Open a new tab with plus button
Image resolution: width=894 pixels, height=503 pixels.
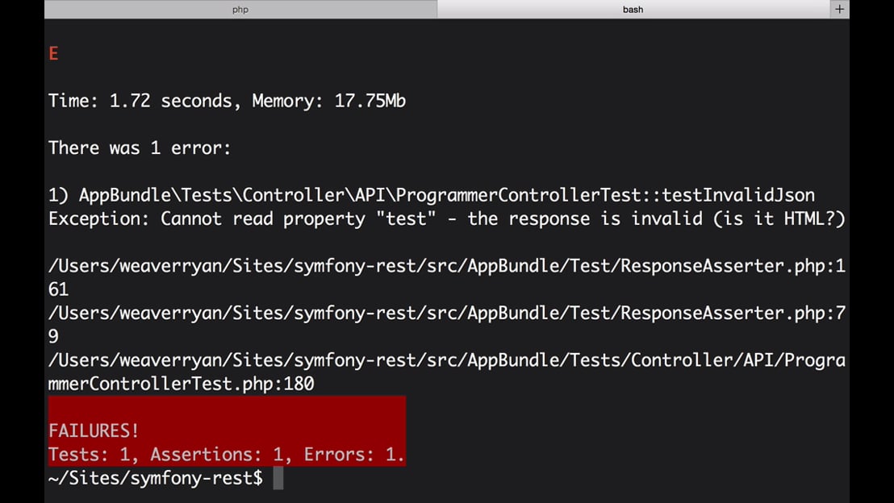839,10
